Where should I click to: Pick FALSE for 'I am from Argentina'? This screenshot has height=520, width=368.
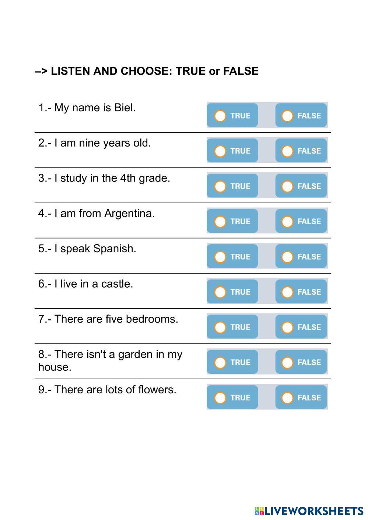[287, 222]
